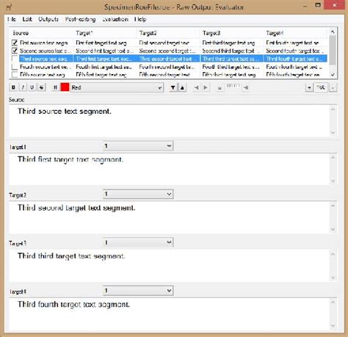
Task: Click highlighted 'Third third target text' cell
Action: pyautogui.click(x=232, y=59)
